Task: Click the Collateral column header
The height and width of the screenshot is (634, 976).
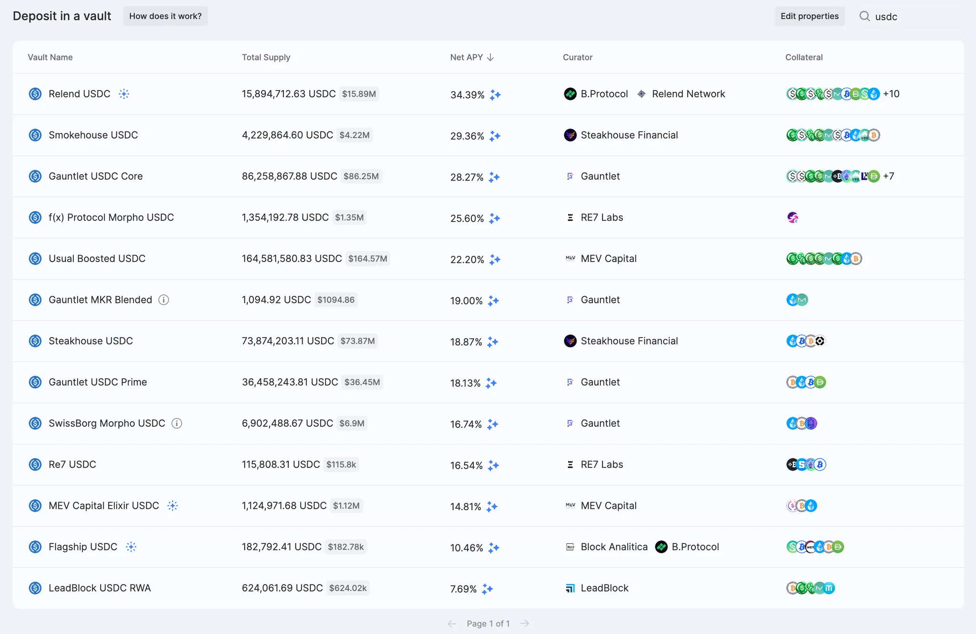Action: [x=804, y=57]
